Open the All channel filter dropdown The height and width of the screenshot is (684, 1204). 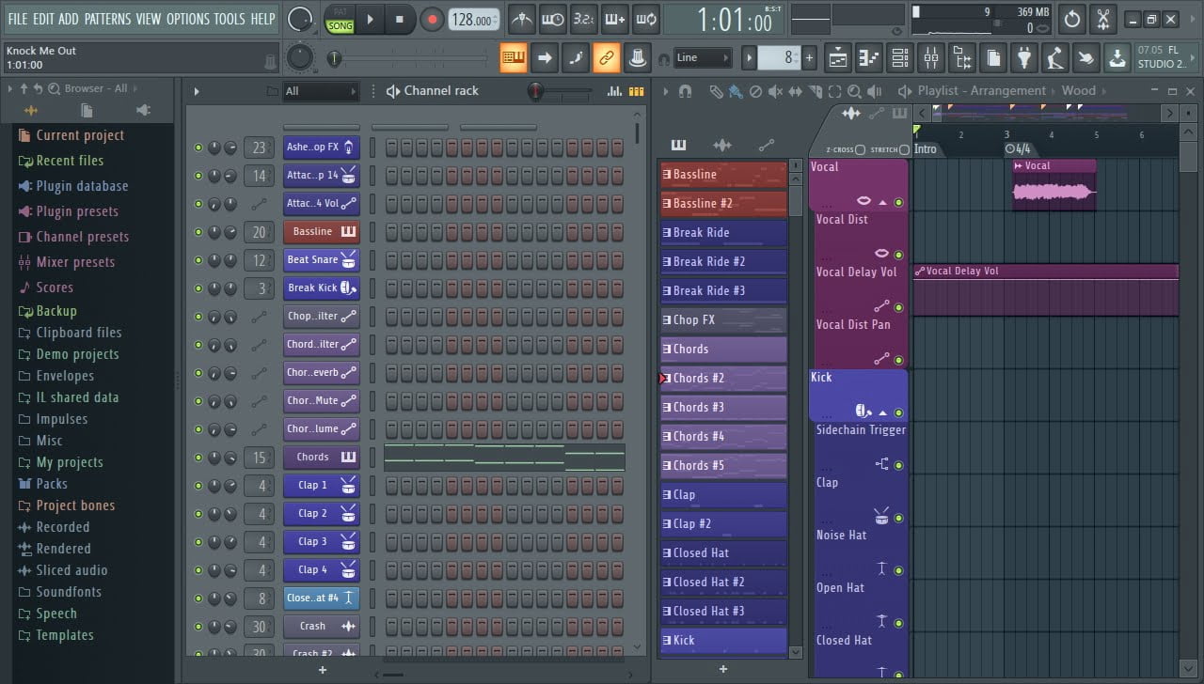[x=321, y=91]
